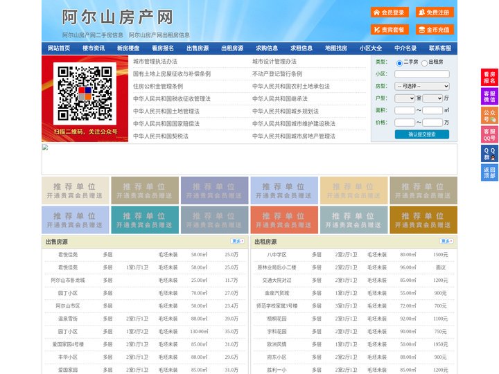This screenshot has height=374, width=499.
Task: Click the 金币充值 coin recharge button
Action: pyautogui.click(x=435, y=30)
